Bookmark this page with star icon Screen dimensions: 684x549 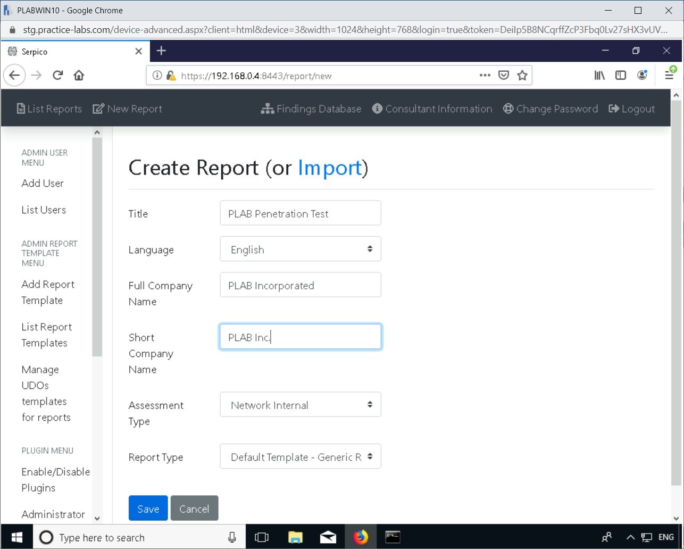pyautogui.click(x=522, y=76)
